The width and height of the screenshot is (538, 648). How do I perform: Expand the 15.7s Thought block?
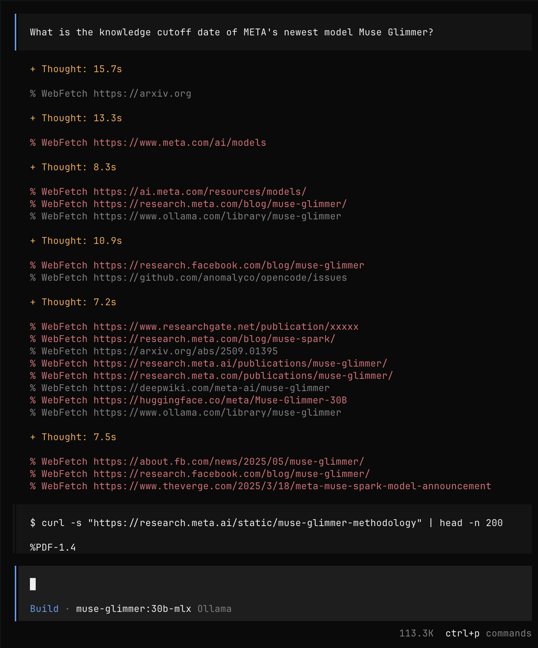[x=76, y=69]
